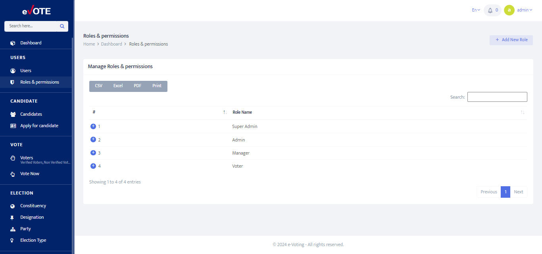Open the Party section icon
Viewport: 542px width, 254px height.
pos(13,229)
